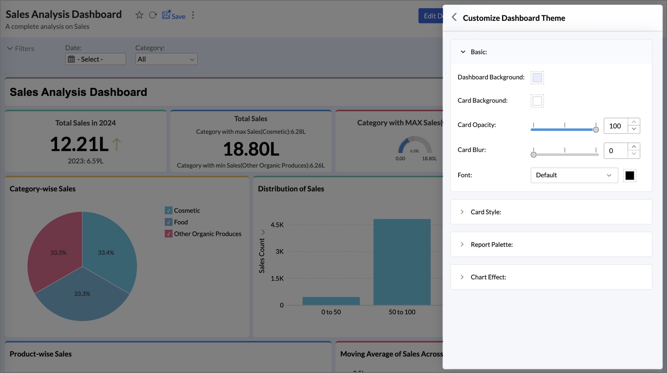Uncheck Other Organic Produces legend checkbox
667x373 pixels.
tap(168, 234)
